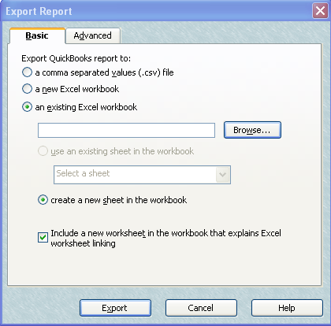Select 'use an existing sheet' radio button
This screenshot has height=326, width=331.
coord(43,151)
